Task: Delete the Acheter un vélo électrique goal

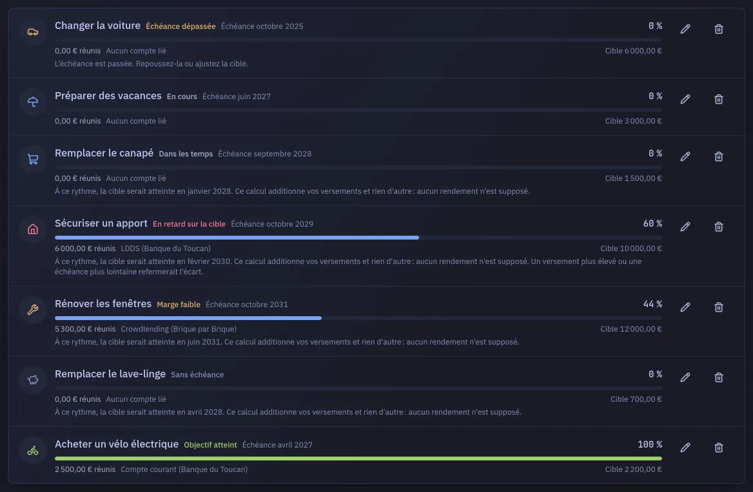Action: pyautogui.click(x=718, y=448)
